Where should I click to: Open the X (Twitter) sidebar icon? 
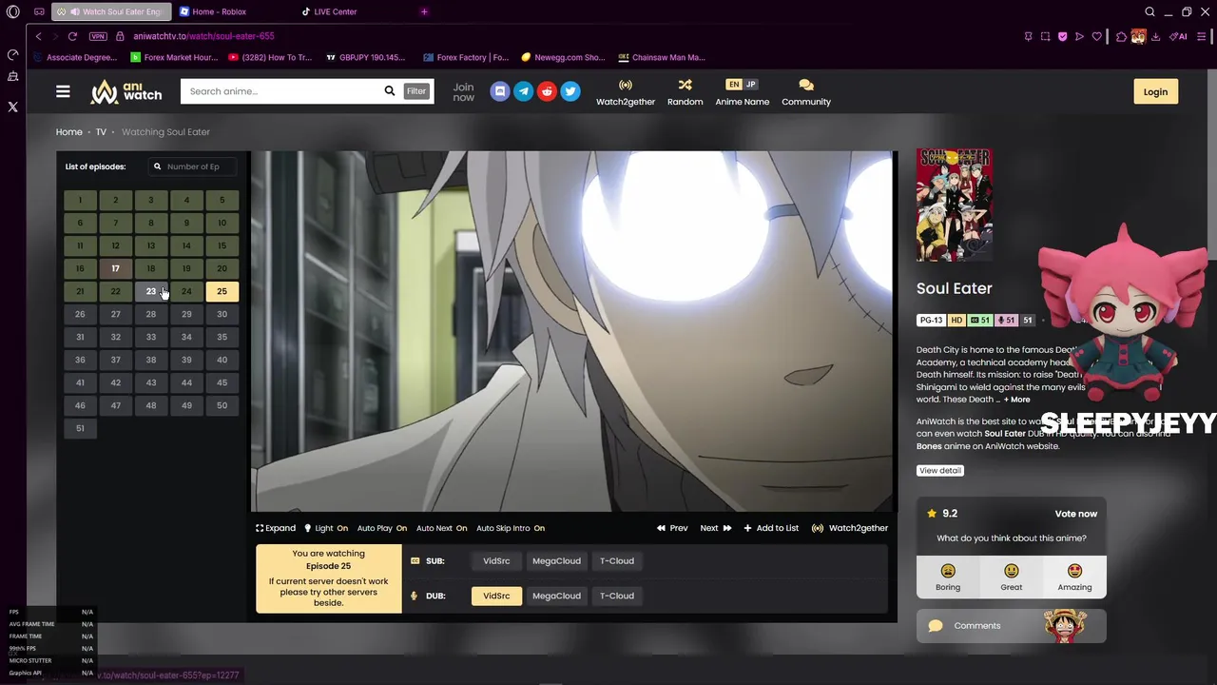coord(12,107)
